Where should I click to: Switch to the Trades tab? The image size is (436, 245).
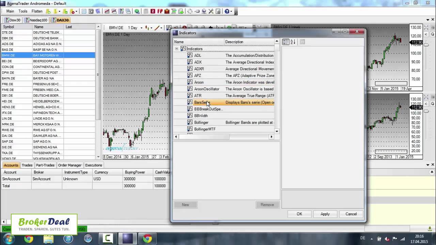pyautogui.click(x=27, y=165)
